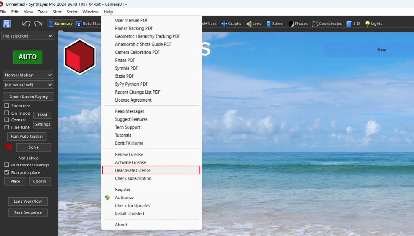The width and height of the screenshot is (414, 236).
Task: Open the View menu
Action: point(28,12)
